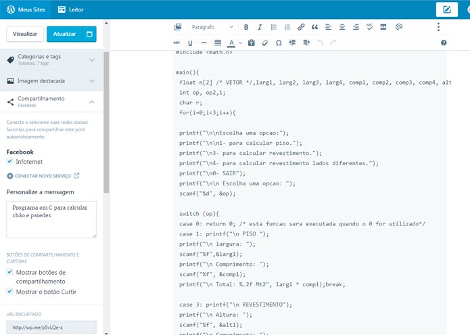Click the Visualizar button
The width and height of the screenshot is (470, 335).
click(25, 34)
